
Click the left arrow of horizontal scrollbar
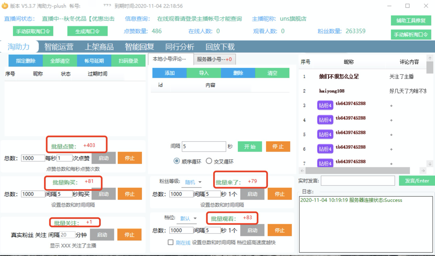pos(302,171)
